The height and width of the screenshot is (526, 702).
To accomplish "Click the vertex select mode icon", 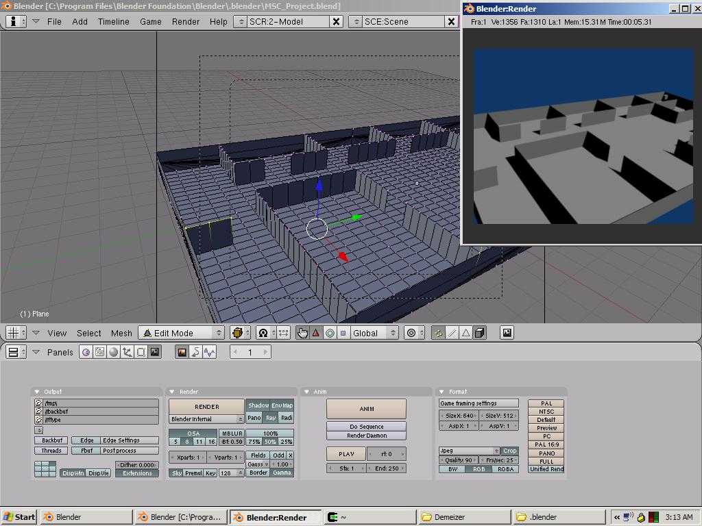I will 438,333.
